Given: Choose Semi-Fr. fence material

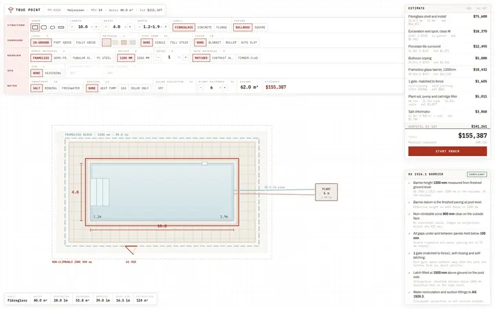Looking at the screenshot, I should click(60, 58).
